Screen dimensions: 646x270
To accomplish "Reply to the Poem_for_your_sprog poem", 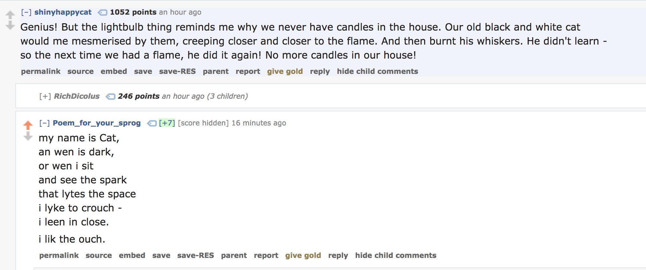I will (x=338, y=255).
